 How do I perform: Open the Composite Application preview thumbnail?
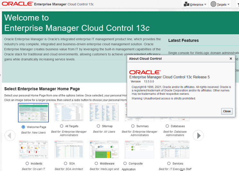[x=140, y=150]
